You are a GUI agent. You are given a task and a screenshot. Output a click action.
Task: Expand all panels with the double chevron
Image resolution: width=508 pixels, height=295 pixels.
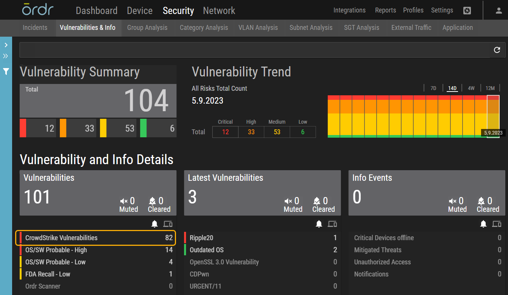click(x=6, y=56)
